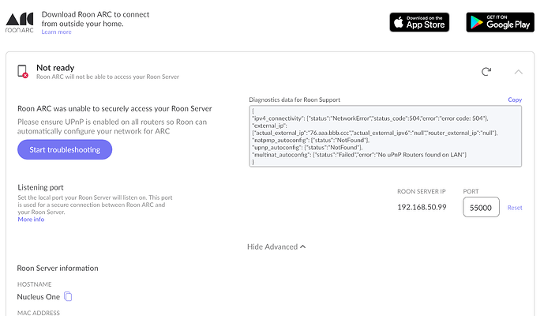
Task: Click the Not ready device status icon
Action: tap(23, 71)
